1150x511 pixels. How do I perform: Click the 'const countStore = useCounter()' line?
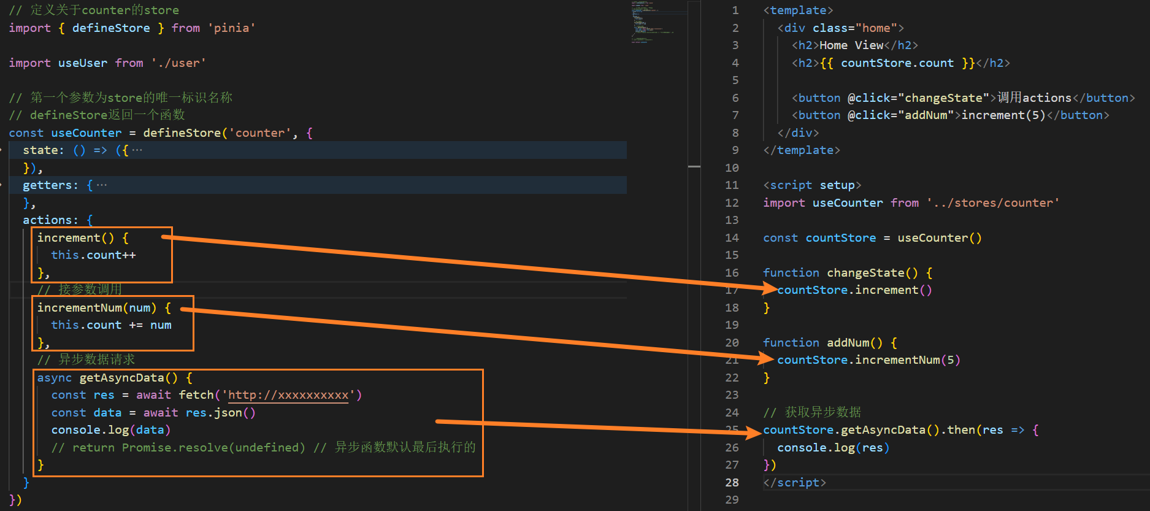pyautogui.click(x=872, y=238)
